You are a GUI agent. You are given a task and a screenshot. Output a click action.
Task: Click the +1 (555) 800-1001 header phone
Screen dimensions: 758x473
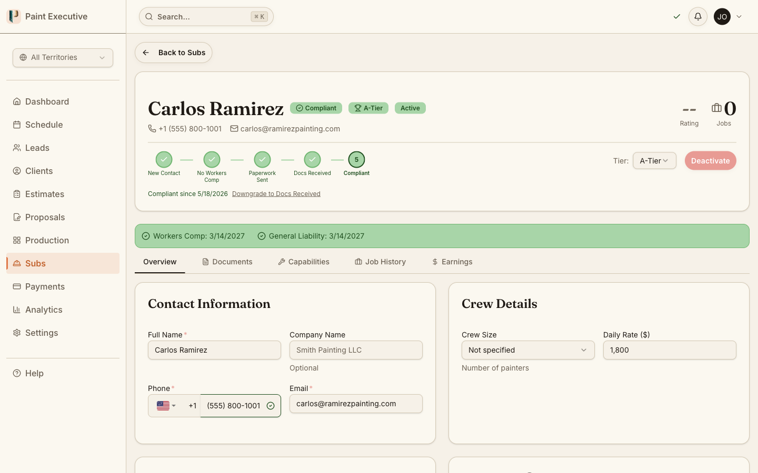(190, 129)
